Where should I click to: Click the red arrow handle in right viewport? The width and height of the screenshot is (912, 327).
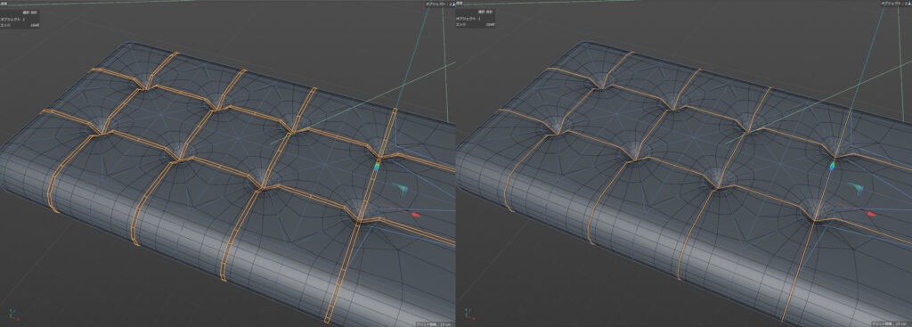pos(871,215)
